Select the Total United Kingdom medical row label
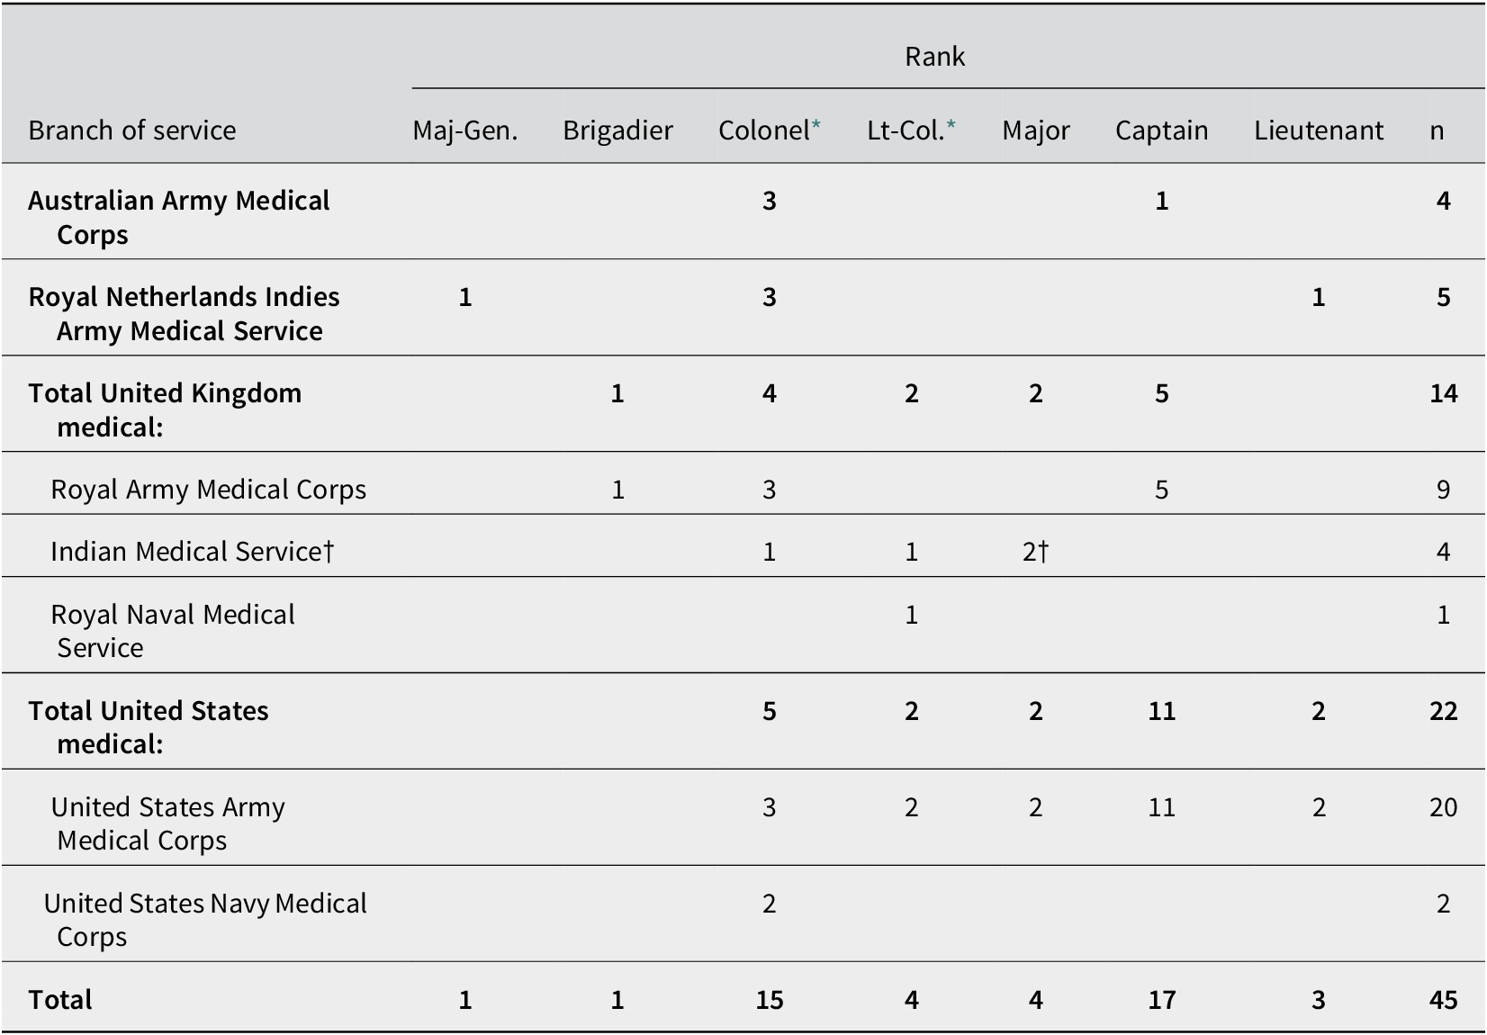This screenshot has width=1487, height=1035. click(x=165, y=409)
